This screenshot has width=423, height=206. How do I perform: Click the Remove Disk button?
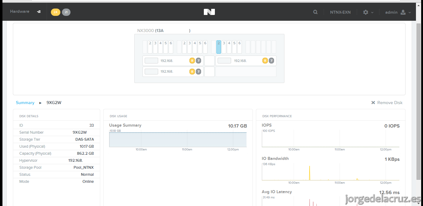coord(387,103)
